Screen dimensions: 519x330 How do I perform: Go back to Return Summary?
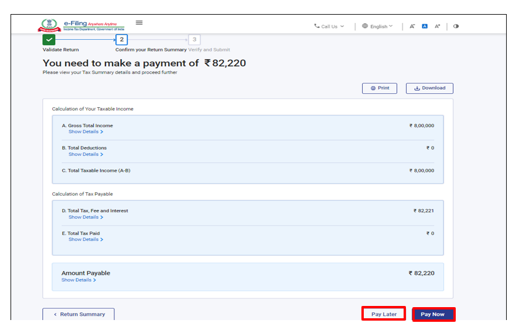[x=78, y=314]
